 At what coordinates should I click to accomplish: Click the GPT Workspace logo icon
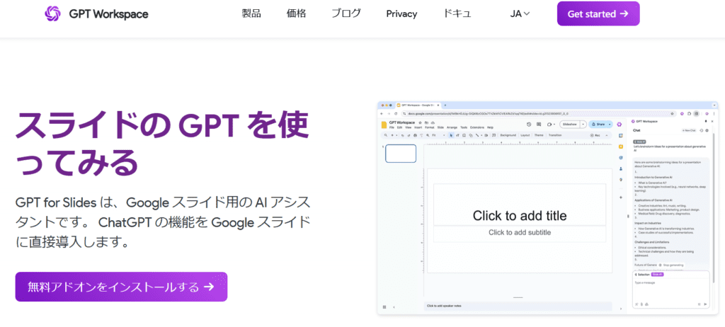tap(52, 14)
